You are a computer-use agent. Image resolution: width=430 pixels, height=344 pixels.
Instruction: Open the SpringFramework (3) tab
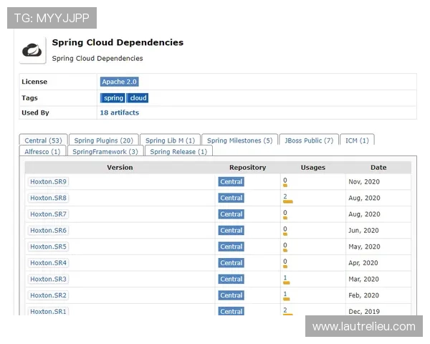coord(105,152)
